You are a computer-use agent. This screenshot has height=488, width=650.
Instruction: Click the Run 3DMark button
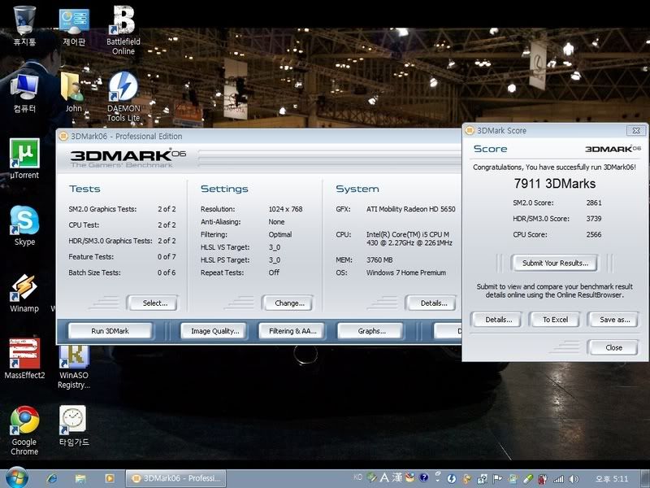coord(110,331)
